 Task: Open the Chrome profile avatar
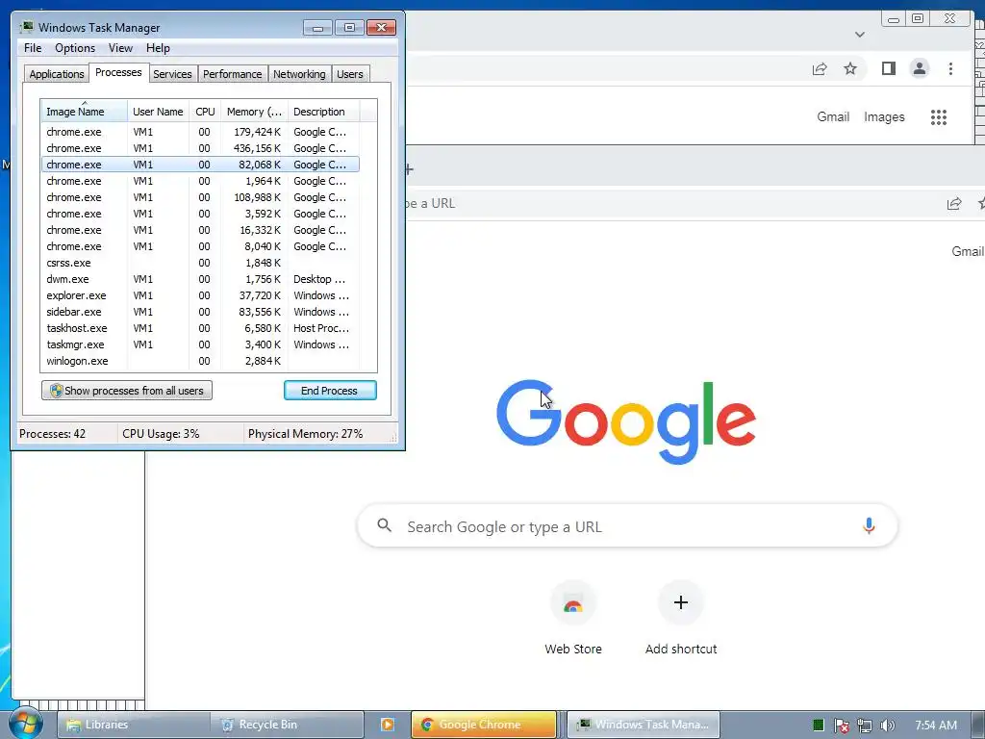tap(919, 68)
